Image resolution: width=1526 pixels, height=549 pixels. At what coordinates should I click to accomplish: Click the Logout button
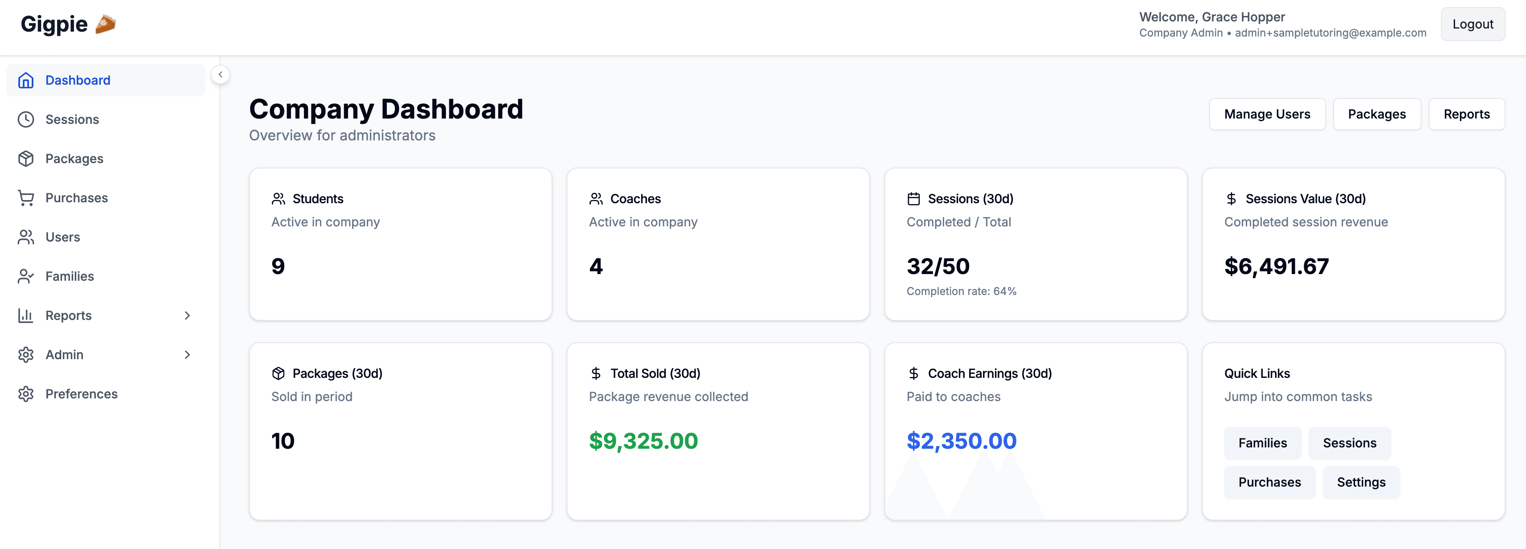(x=1473, y=24)
